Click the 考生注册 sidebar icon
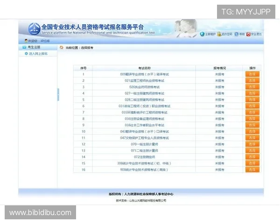The image size is (280, 224). tap(24, 47)
